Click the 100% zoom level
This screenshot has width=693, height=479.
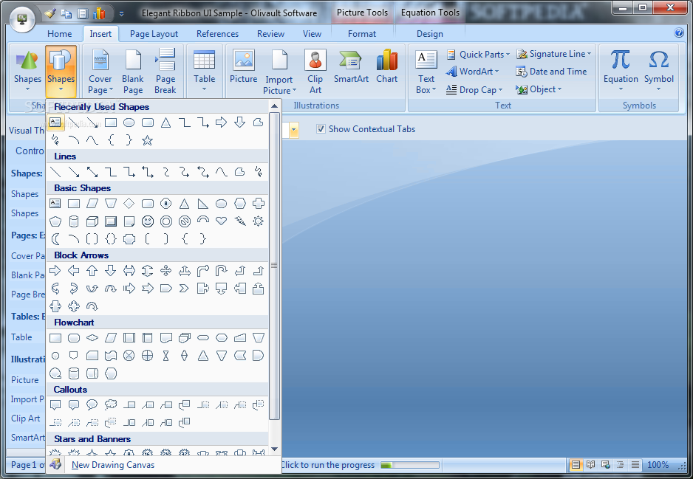[658, 464]
